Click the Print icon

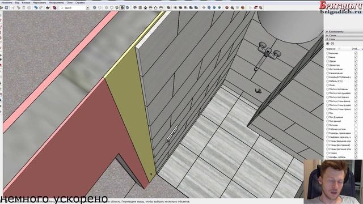[48, 7]
